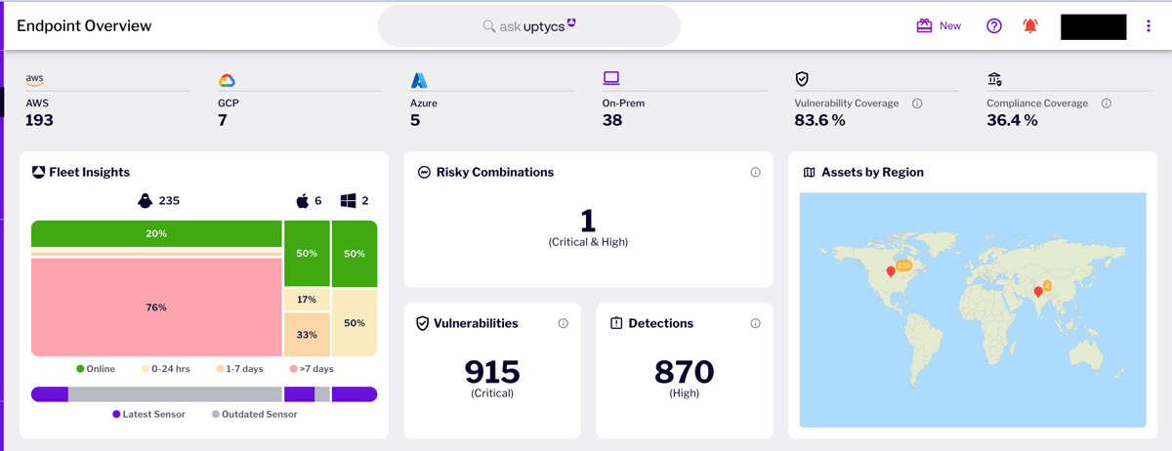The height and width of the screenshot is (451, 1172).
Task: Open the 83.6 % vulnerability coverage value
Action: pyautogui.click(x=820, y=120)
